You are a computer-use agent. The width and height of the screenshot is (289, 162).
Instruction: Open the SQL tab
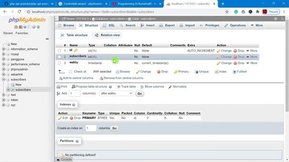point(109,25)
